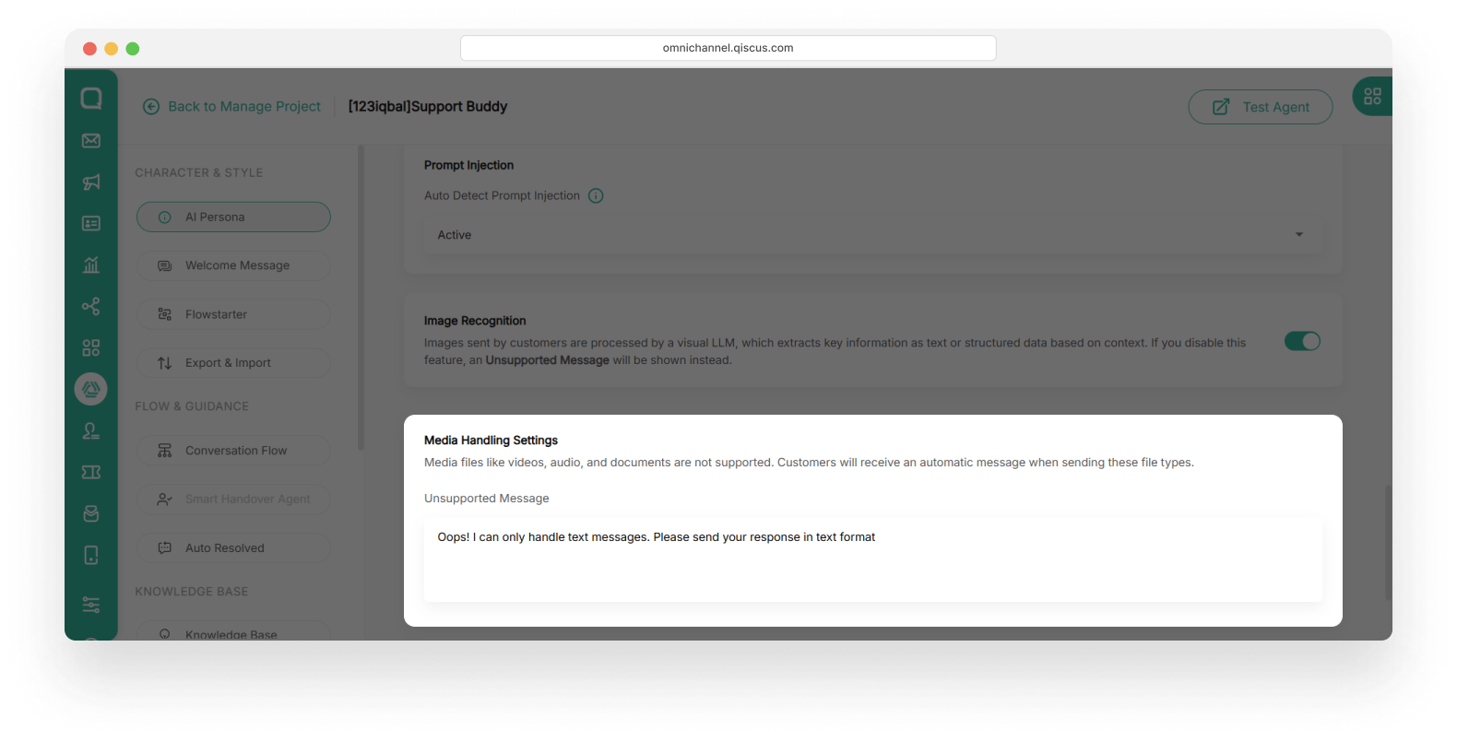Open the contact card icon in sidebar

pyautogui.click(x=91, y=224)
